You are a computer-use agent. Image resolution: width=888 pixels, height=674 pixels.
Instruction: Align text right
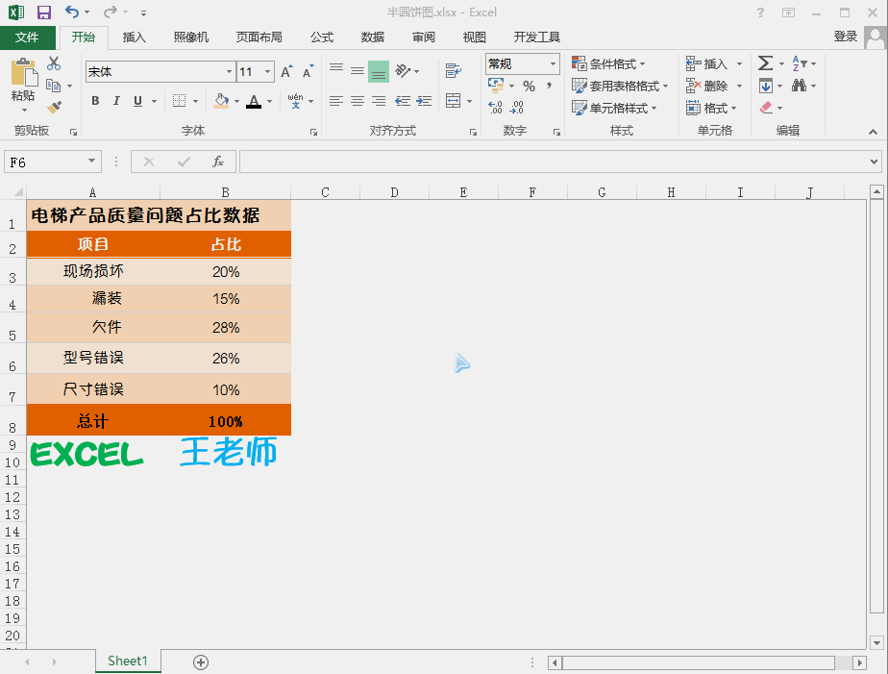379,101
